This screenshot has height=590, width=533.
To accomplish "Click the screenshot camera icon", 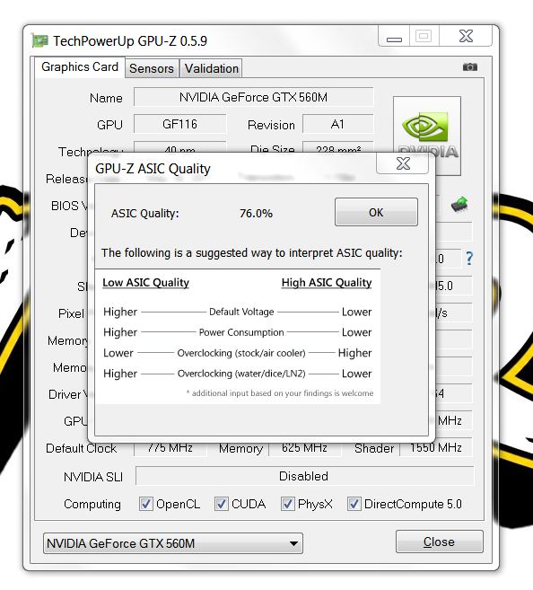I will (469, 67).
